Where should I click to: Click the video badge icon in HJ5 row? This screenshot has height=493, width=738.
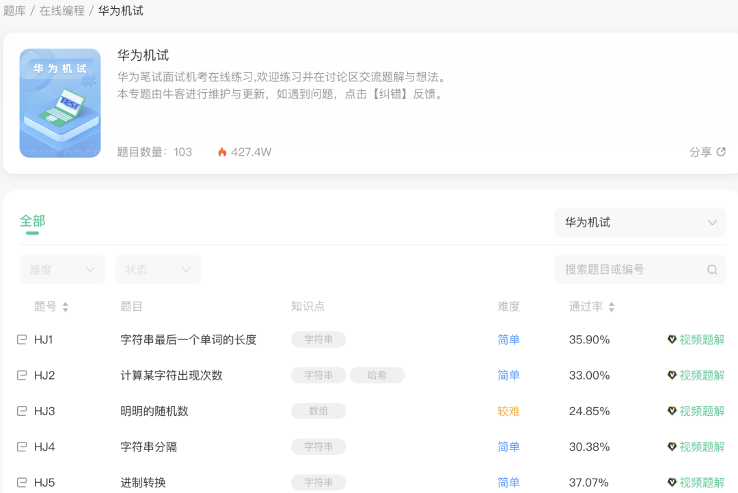[672, 482]
